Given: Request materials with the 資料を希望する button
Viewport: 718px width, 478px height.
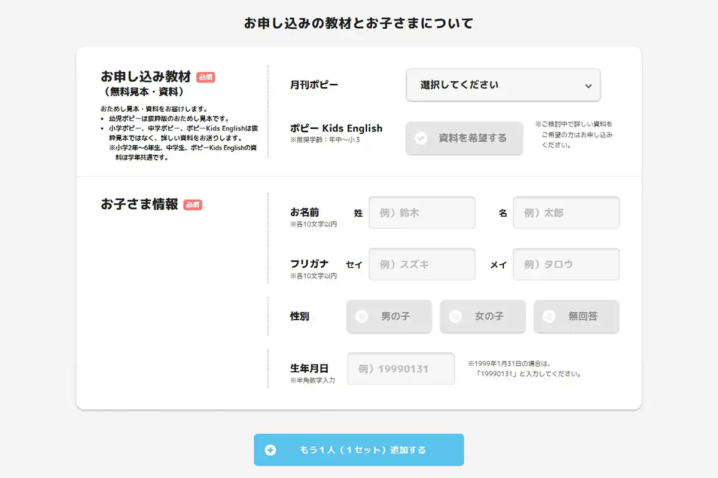Looking at the screenshot, I should click(x=464, y=139).
